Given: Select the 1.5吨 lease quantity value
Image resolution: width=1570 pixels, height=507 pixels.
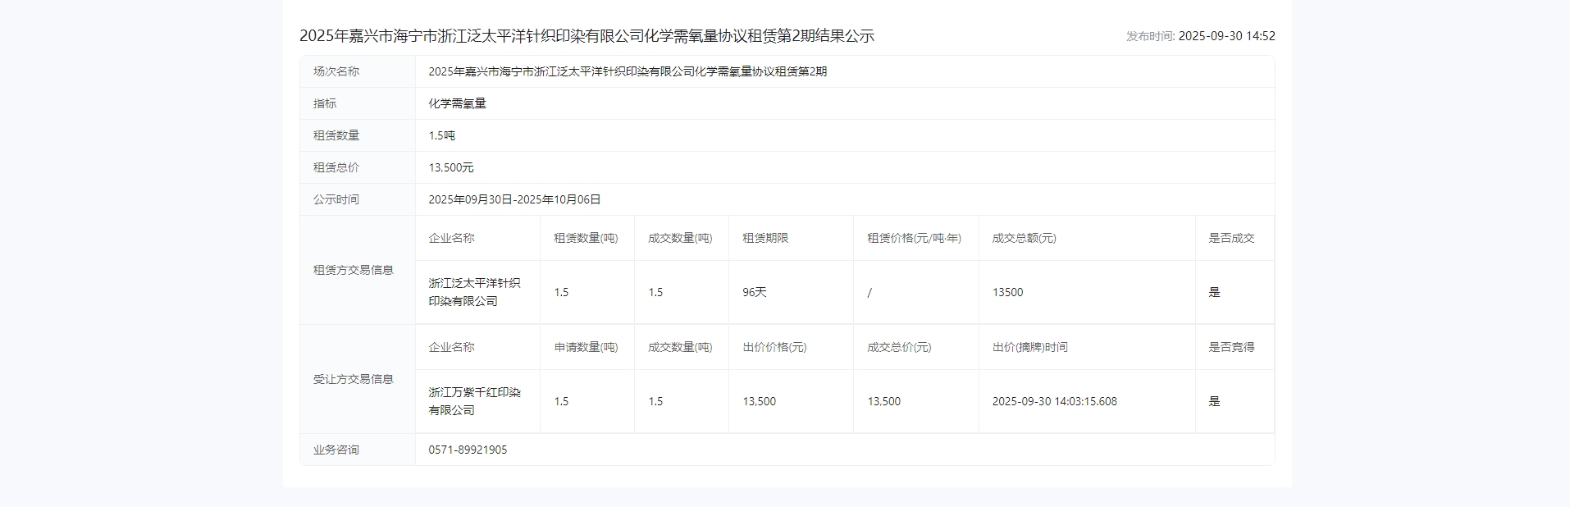Looking at the screenshot, I should [441, 135].
